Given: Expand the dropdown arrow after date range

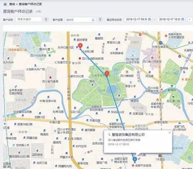Looking at the screenshot, I should tap(190, 19).
